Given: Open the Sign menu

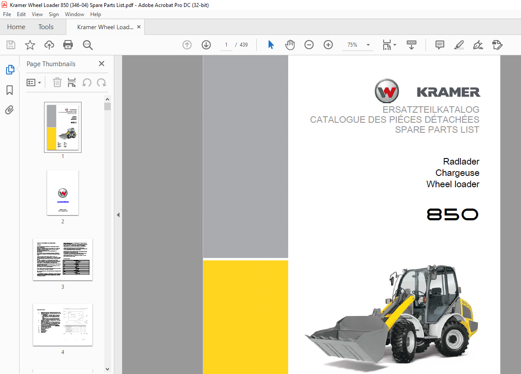Looking at the screenshot, I should pos(54,14).
